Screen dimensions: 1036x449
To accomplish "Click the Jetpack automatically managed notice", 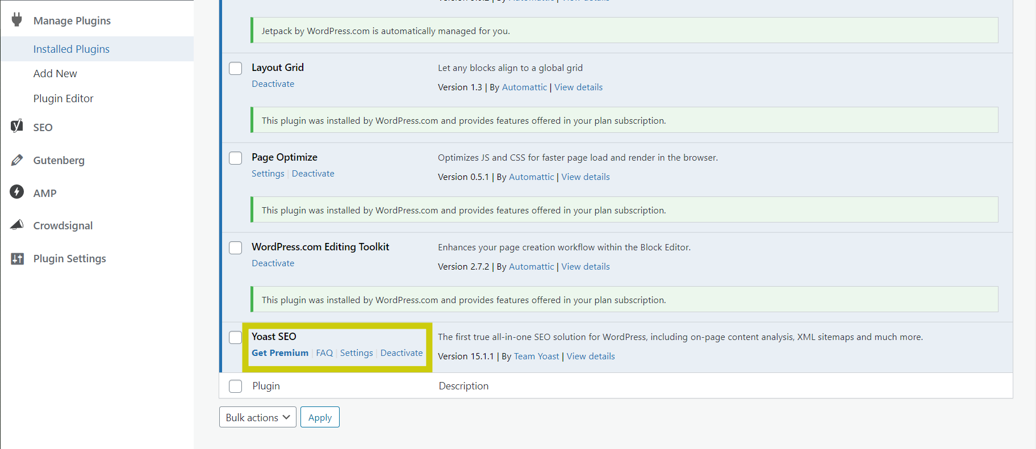I will click(624, 30).
